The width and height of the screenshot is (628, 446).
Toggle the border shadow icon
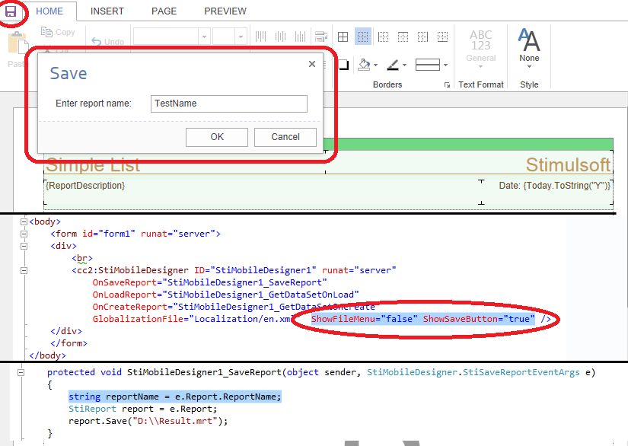(343, 65)
